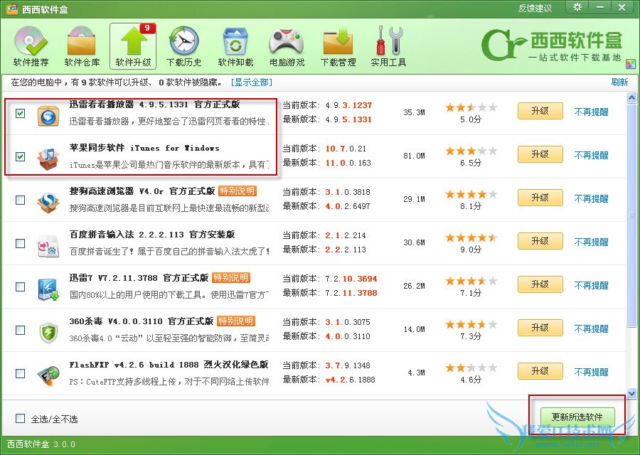The image size is (640, 455).
Task: Click the 迅雷看看播放器 app icon
Action: click(x=48, y=117)
